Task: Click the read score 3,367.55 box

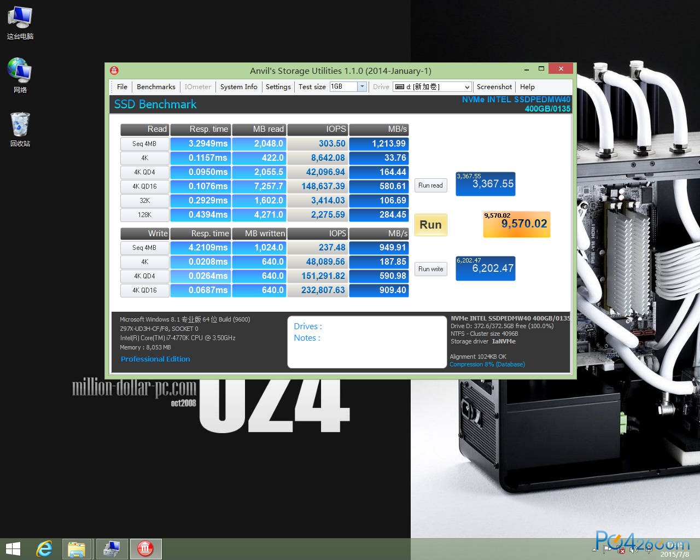Action: [486, 184]
